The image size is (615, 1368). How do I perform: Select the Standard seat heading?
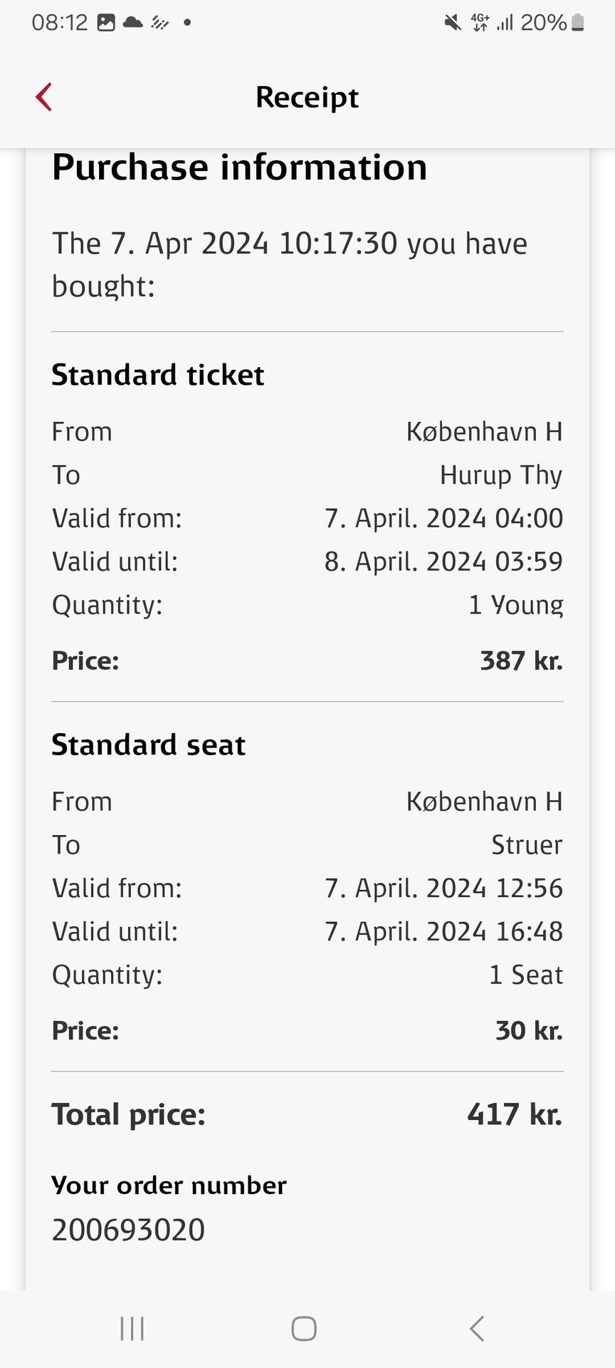click(148, 745)
